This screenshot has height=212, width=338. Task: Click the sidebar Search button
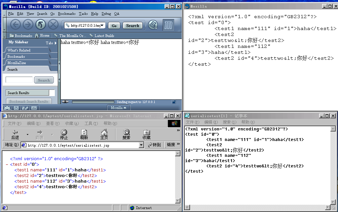(x=44, y=80)
